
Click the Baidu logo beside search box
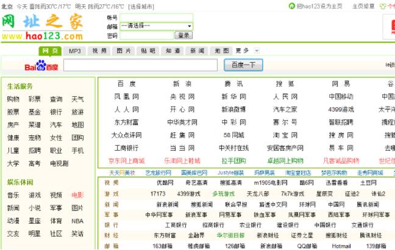pyautogui.click(x=41, y=65)
